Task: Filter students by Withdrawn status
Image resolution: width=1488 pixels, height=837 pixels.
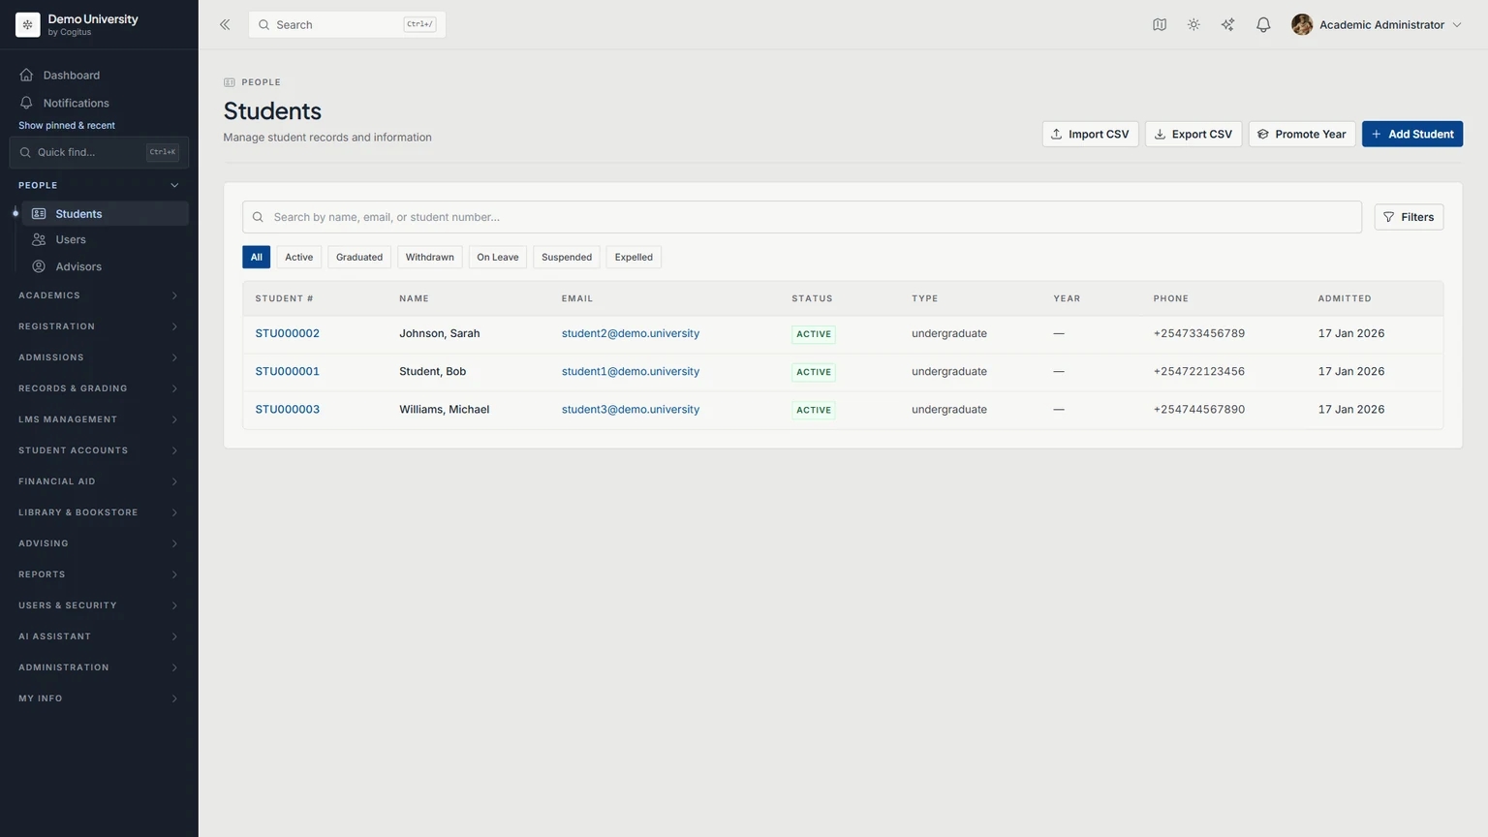Action: click(x=430, y=258)
